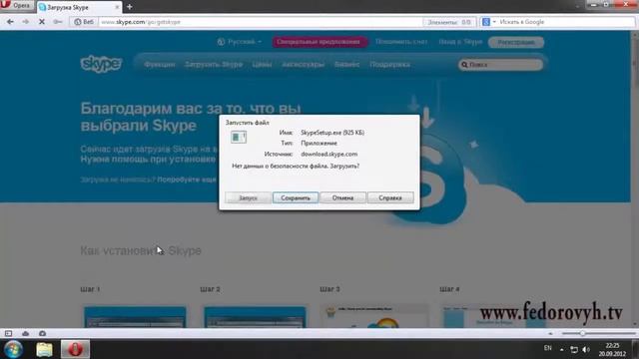Click the page vertical scrollbar
The height and width of the screenshot is (359, 639).
[x=635, y=179]
